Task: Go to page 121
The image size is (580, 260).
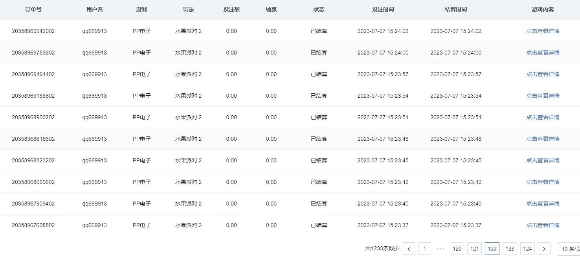Action: coord(475,249)
